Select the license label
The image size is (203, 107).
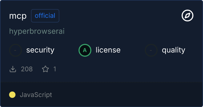108,50
